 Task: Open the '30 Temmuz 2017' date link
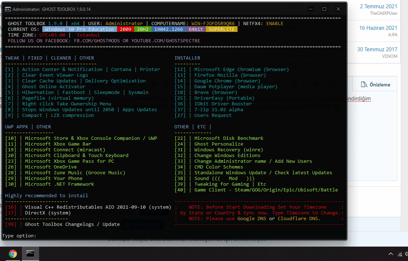point(377,49)
